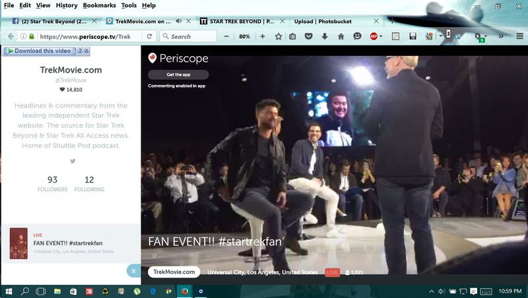528x298 pixels.
Task: Close the Upload Photobucket tab
Action: (x=376, y=21)
